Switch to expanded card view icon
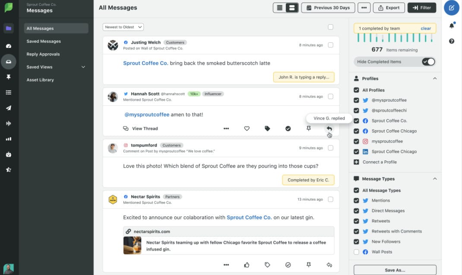 coord(292,8)
